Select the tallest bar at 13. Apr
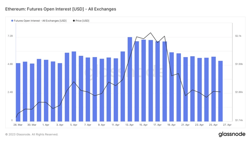The height and width of the screenshot is (141, 251). click(130, 79)
